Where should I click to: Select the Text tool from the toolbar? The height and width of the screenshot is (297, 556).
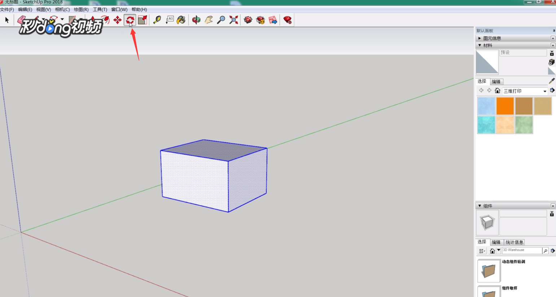[170, 20]
